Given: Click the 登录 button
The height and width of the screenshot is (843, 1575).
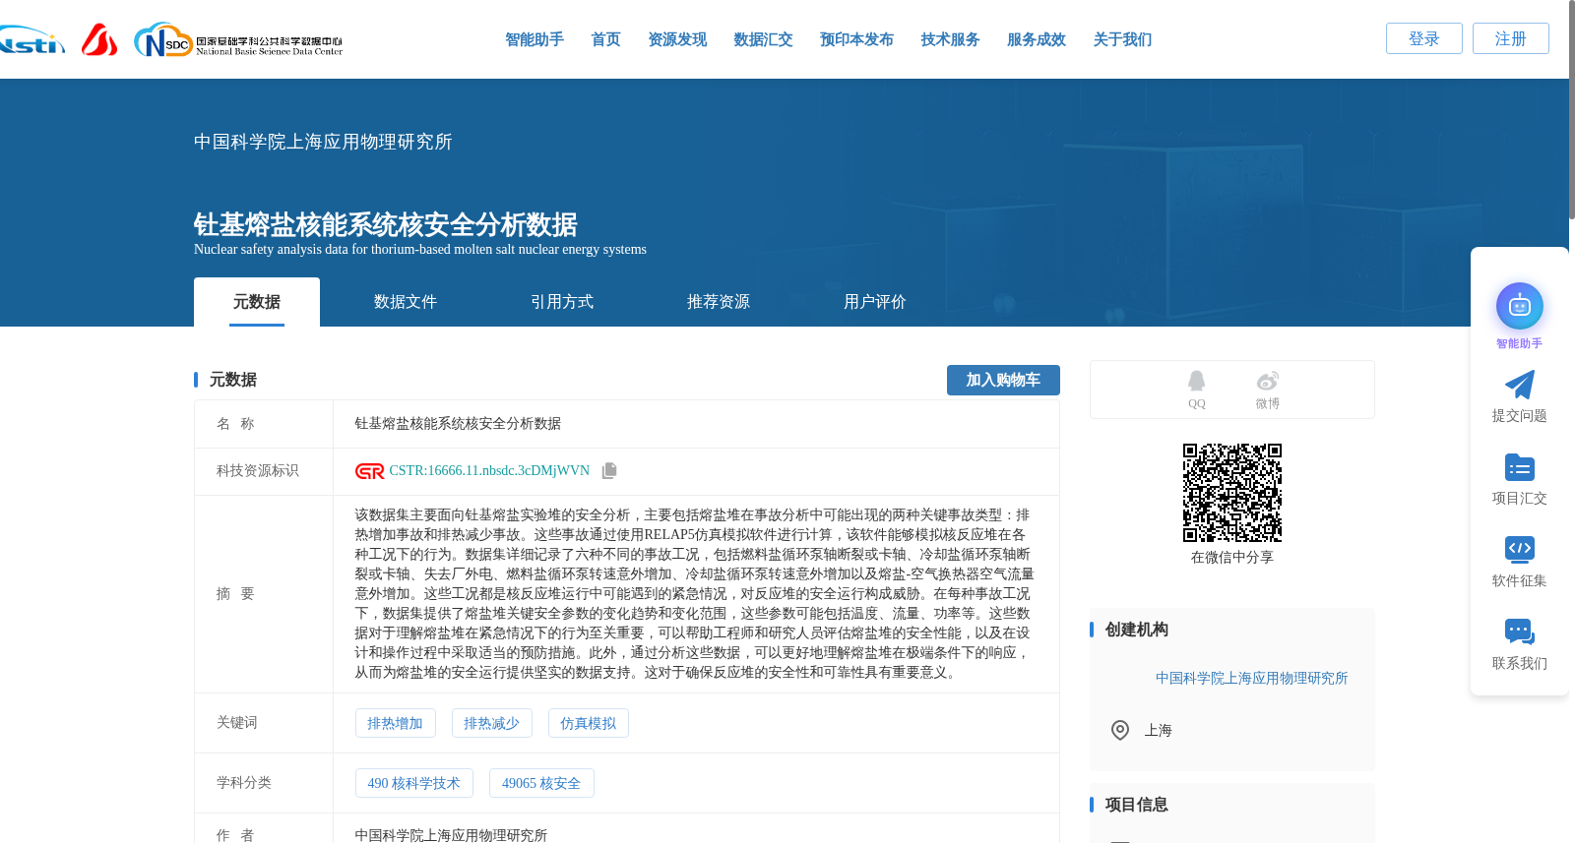Looking at the screenshot, I should [x=1423, y=38].
